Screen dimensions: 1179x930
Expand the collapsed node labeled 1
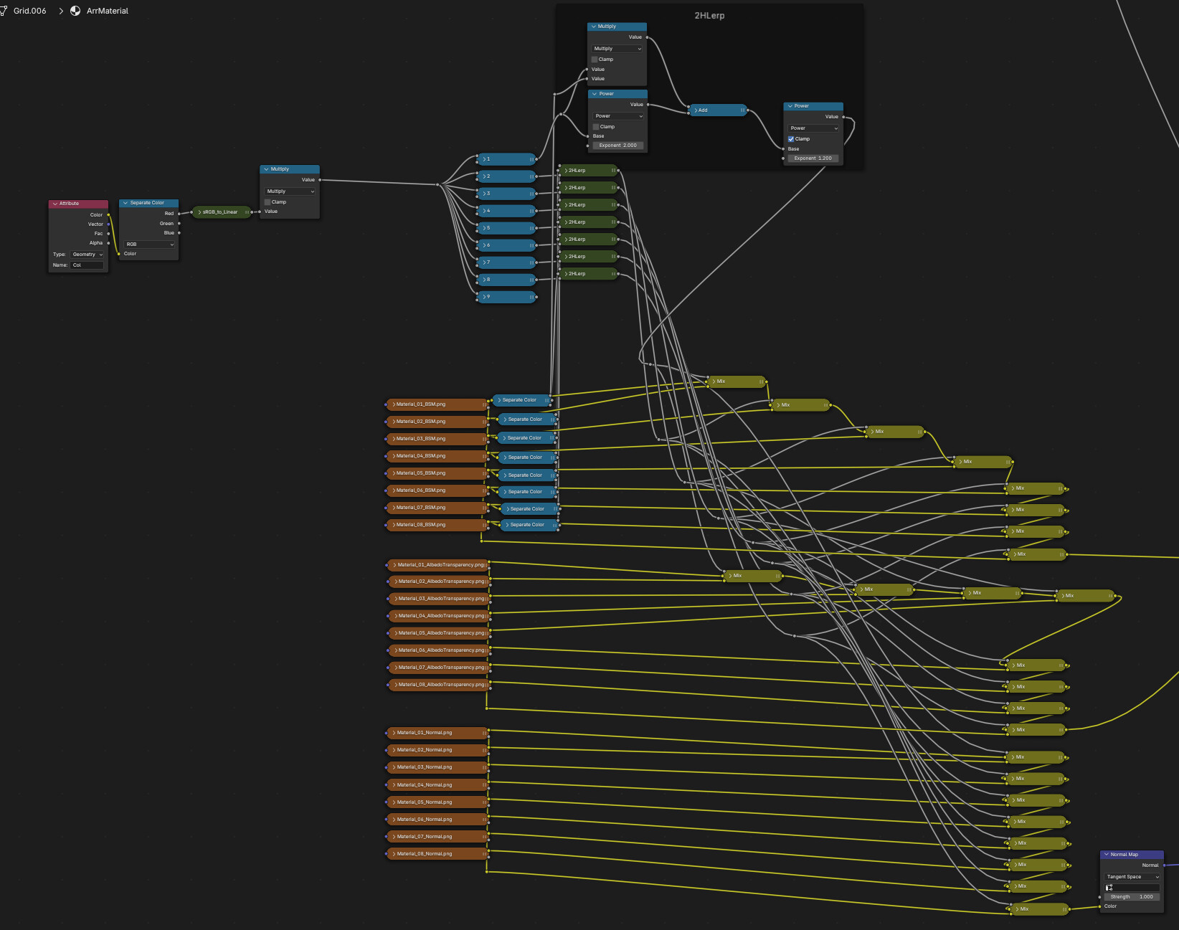coord(484,159)
